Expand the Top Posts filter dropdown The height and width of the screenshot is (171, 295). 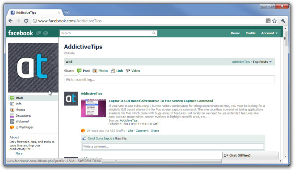[262, 62]
